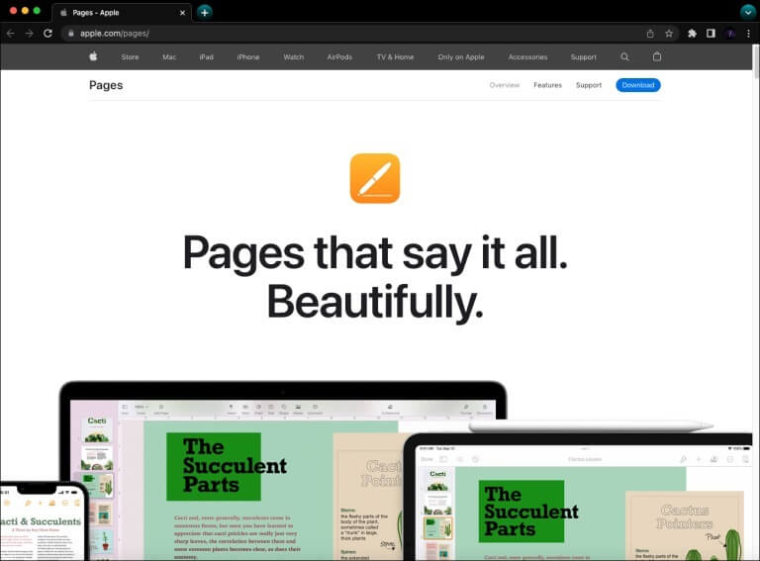
Task: Click the browser back arrow
Action: (11, 34)
